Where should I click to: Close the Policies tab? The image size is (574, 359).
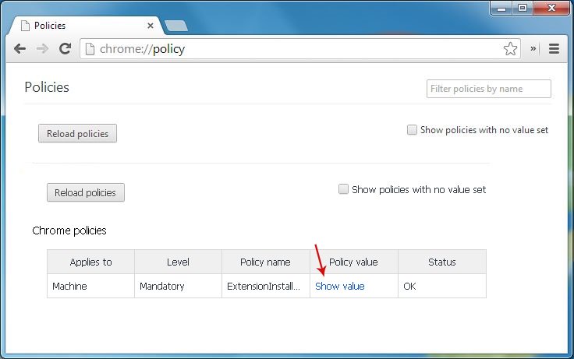tap(150, 26)
